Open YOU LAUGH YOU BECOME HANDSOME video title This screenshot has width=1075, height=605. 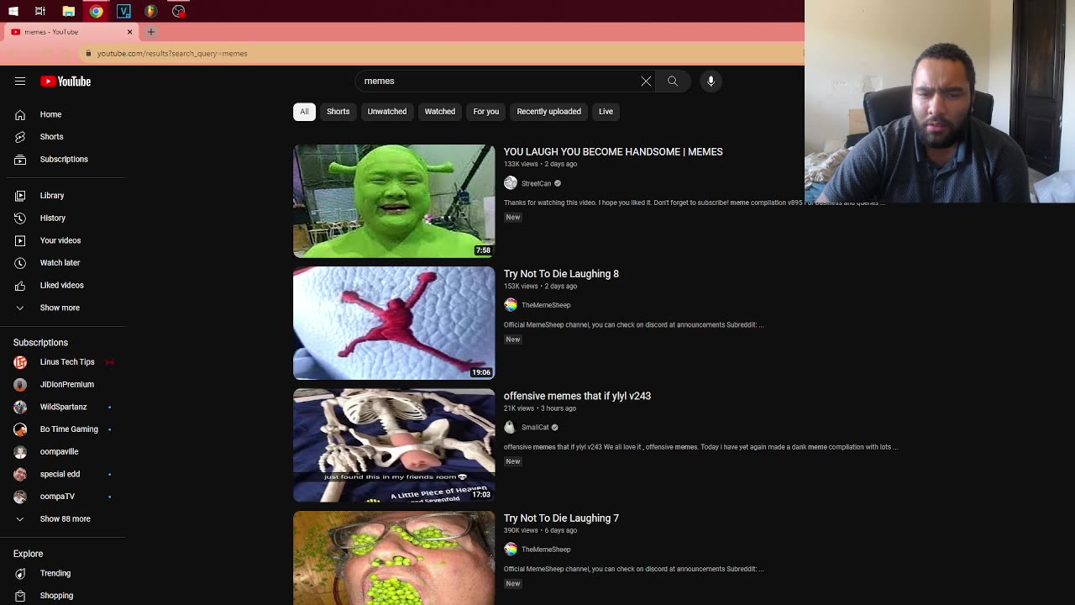click(613, 152)
